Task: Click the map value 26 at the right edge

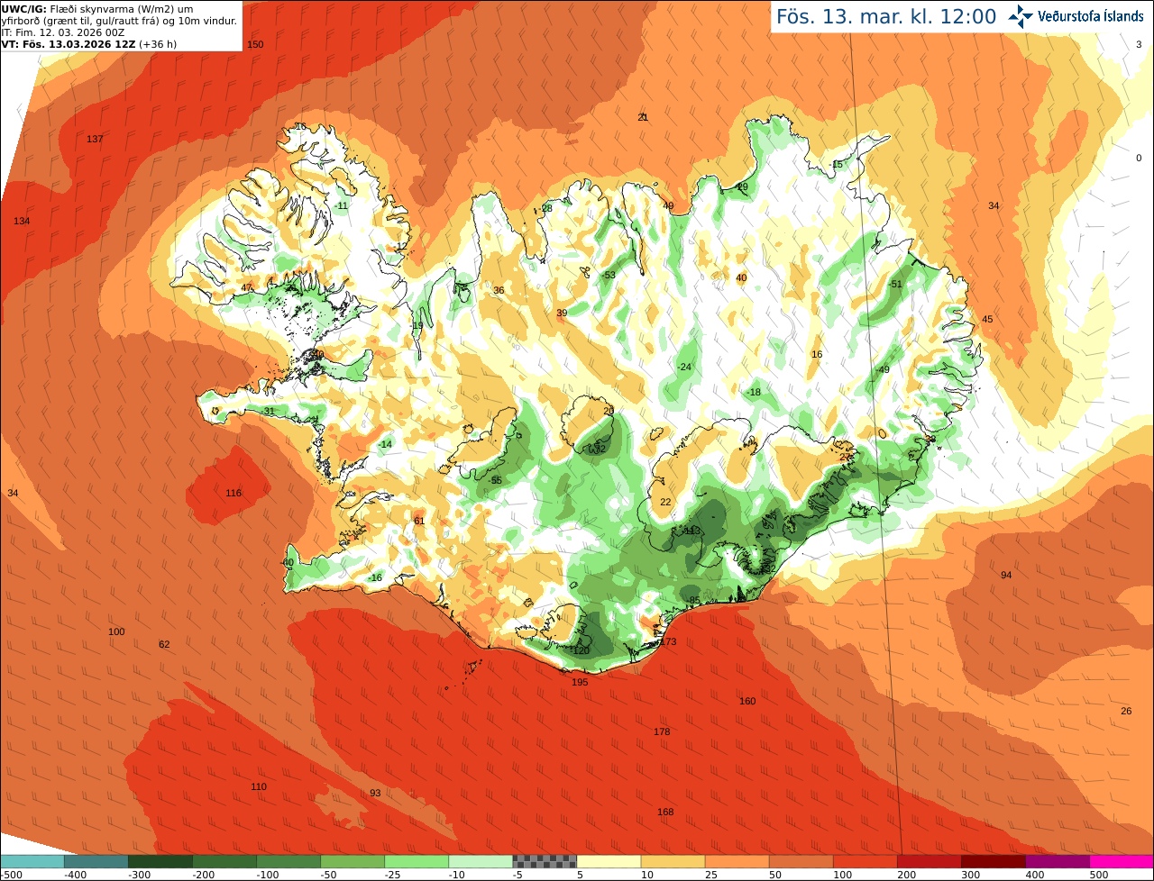Action: pos(1126,711)
